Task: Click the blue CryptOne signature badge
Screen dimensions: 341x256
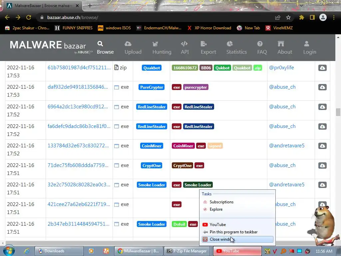Action: click(x=152, y=165)
